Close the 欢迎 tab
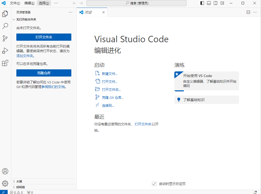 (x=104, y=12)
